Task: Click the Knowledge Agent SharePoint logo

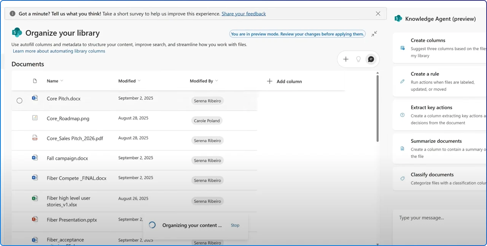Action: coord(398,19)
